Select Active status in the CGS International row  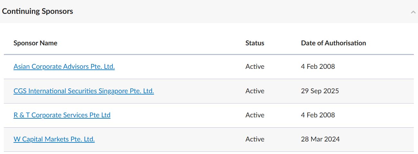[x=255, y=91]
